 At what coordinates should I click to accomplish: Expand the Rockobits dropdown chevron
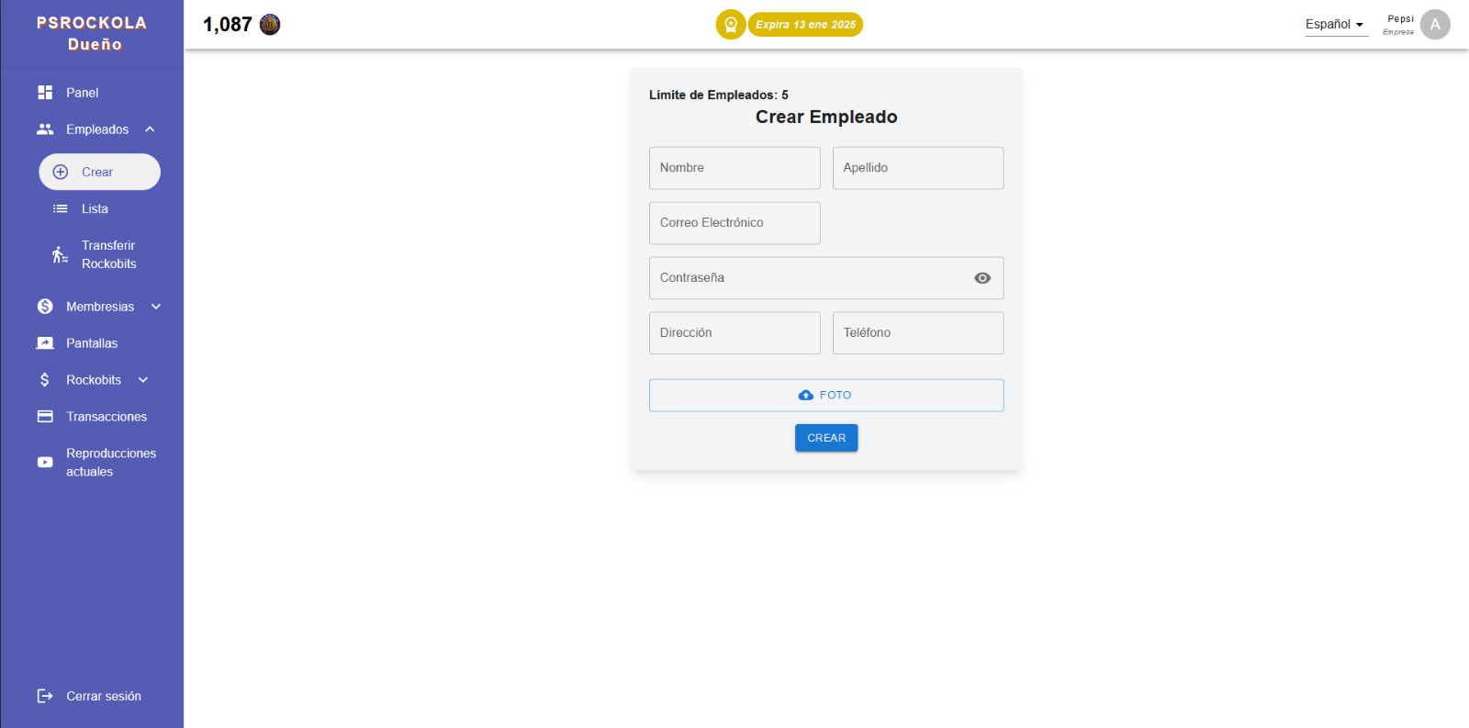point(143,380)
